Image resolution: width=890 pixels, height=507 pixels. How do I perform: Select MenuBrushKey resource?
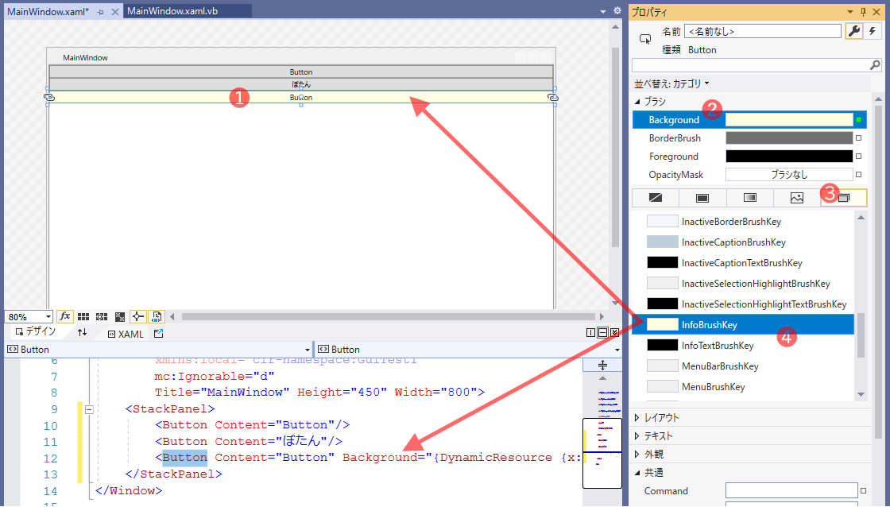(x=743, y=387)
